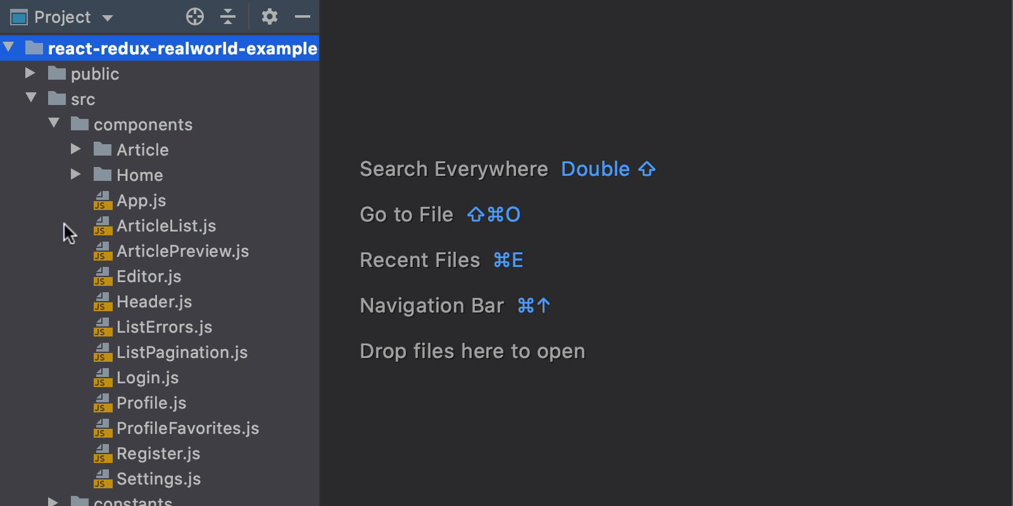The image size is (1013, 506).
Task: Click the ListPagination.js file icon
Action: (103, 352)
